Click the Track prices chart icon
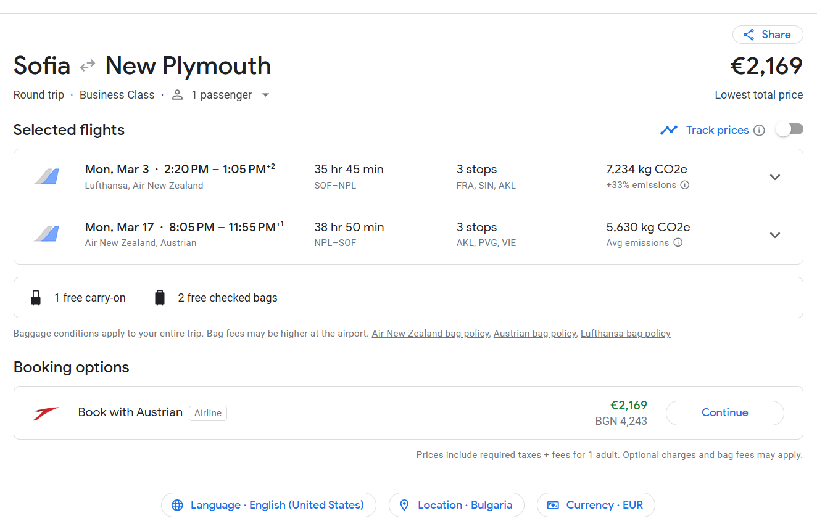This screenshot has height=521, width=817. click(x=669, y=130)
